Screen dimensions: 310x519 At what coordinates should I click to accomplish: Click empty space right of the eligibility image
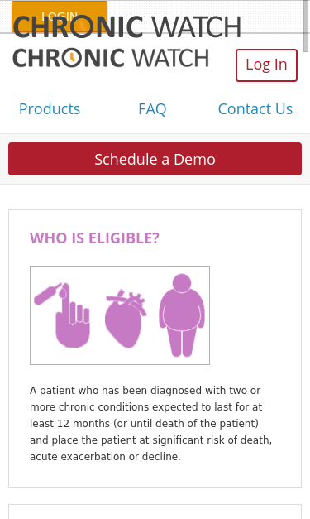(x=255, y=315)
